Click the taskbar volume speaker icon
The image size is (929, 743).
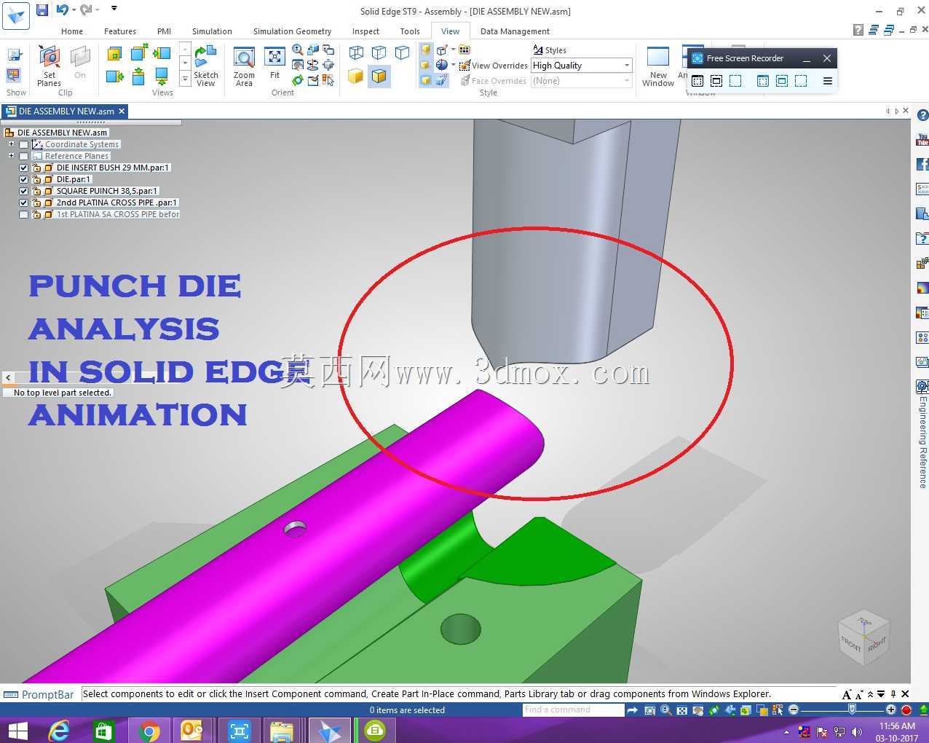click(857, 731)
